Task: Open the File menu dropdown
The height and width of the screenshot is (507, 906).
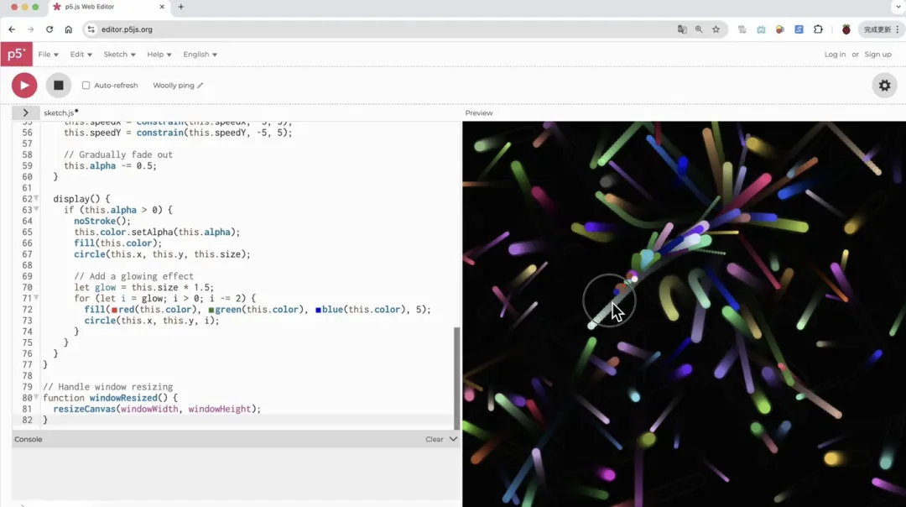Action: click(x=49, y=54)
